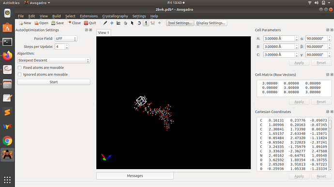
Task: Open the Force Field dropdown
Action: pos(66,39)
